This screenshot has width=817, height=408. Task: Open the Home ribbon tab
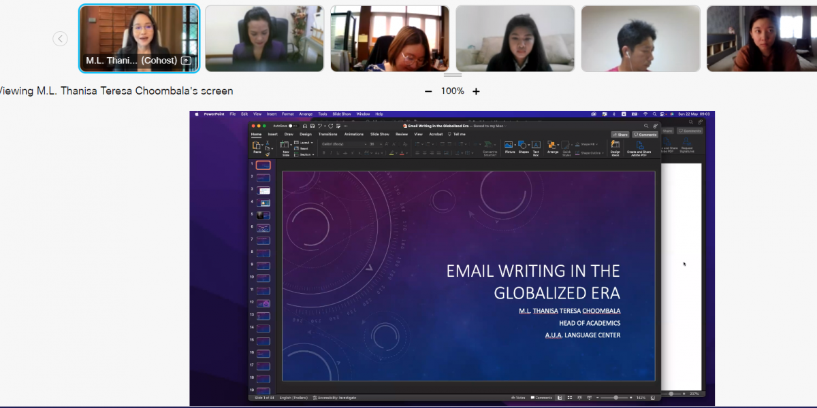coord(256,134)
